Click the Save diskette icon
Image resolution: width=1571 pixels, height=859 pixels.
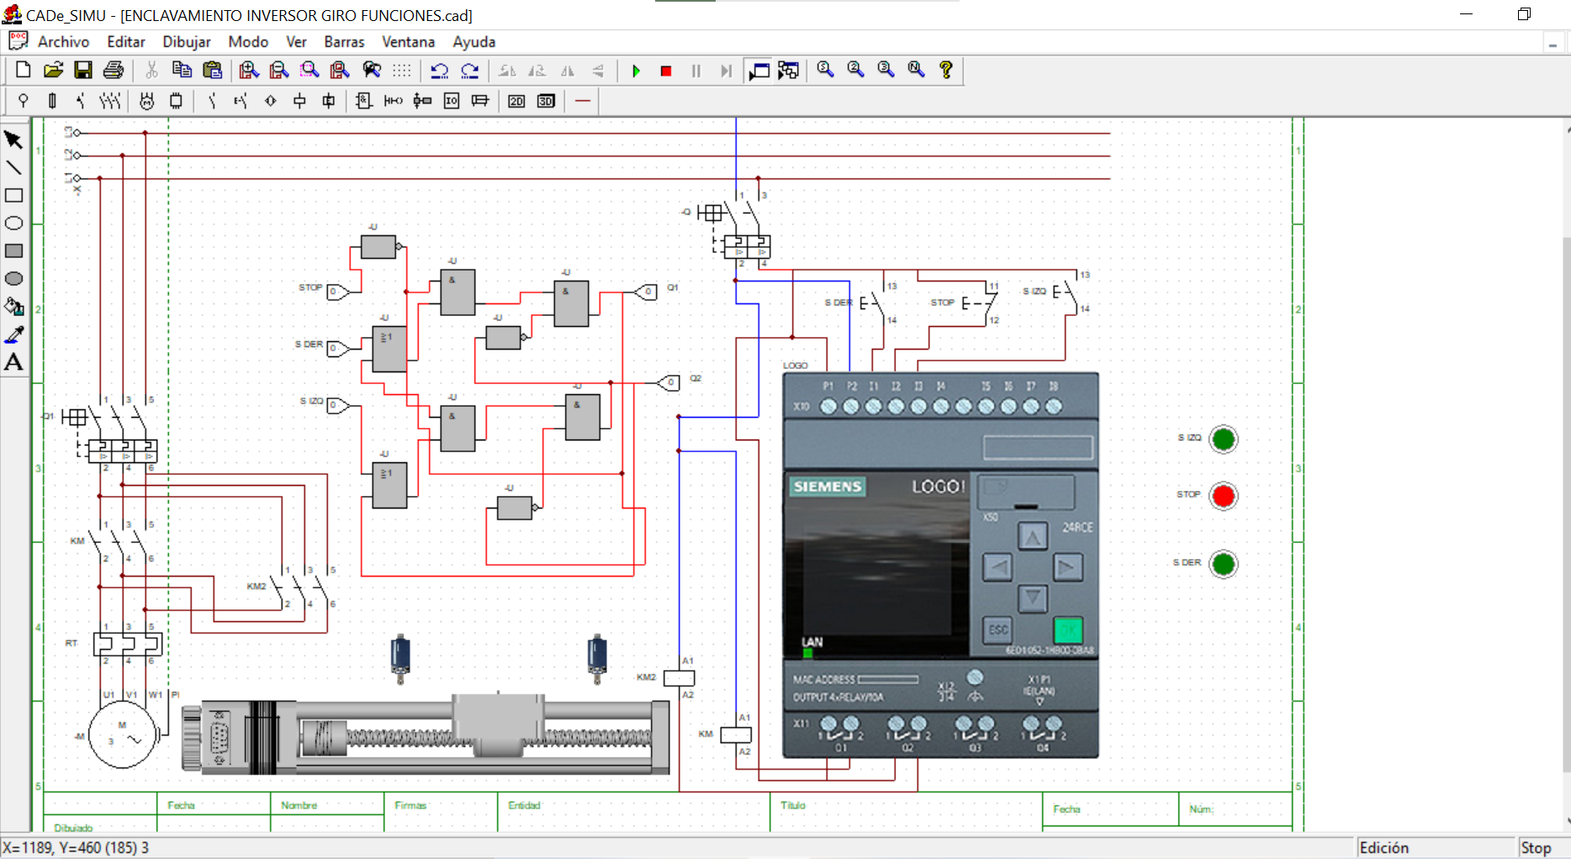83,71
